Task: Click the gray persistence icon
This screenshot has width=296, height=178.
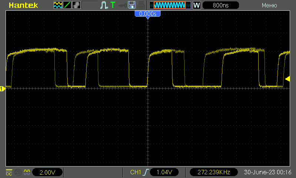Action: [76, 6]
